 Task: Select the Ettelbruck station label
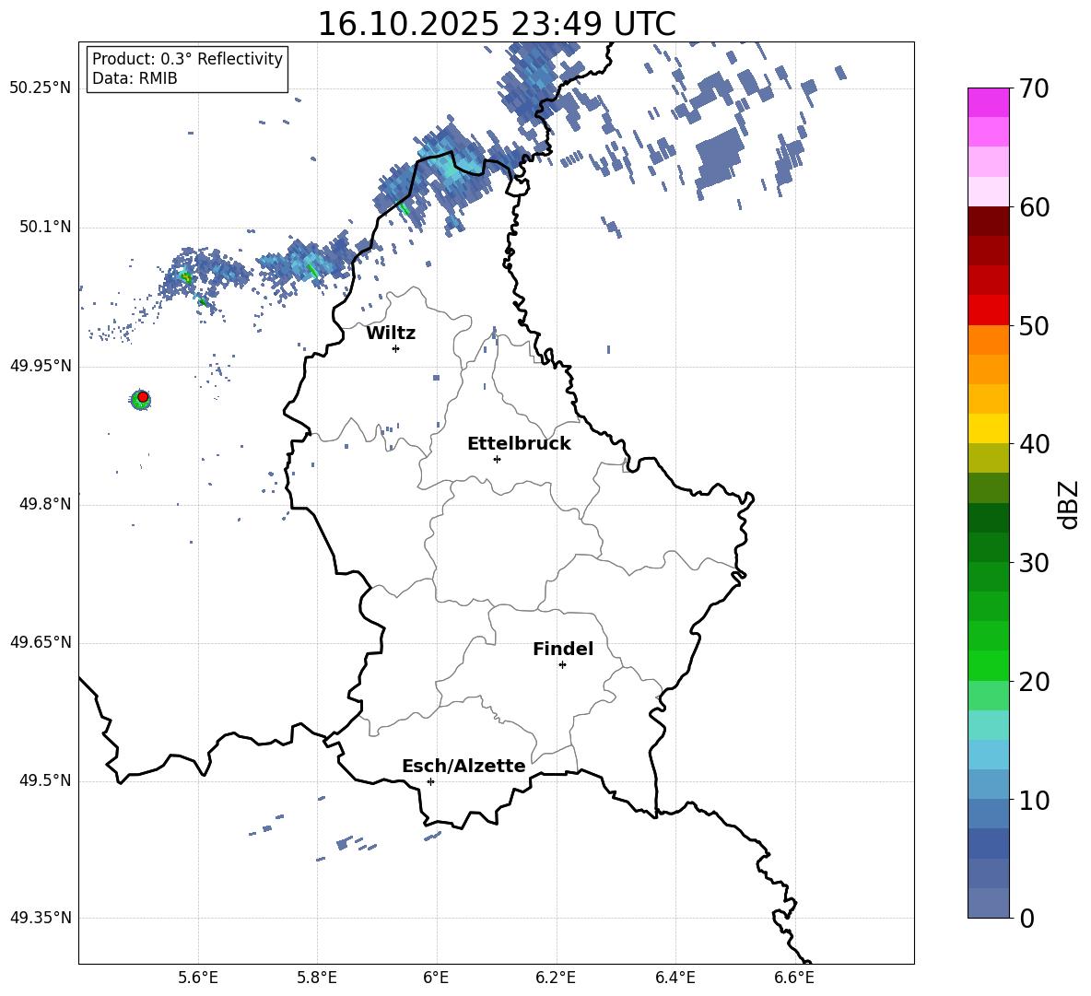click(519, 444)
